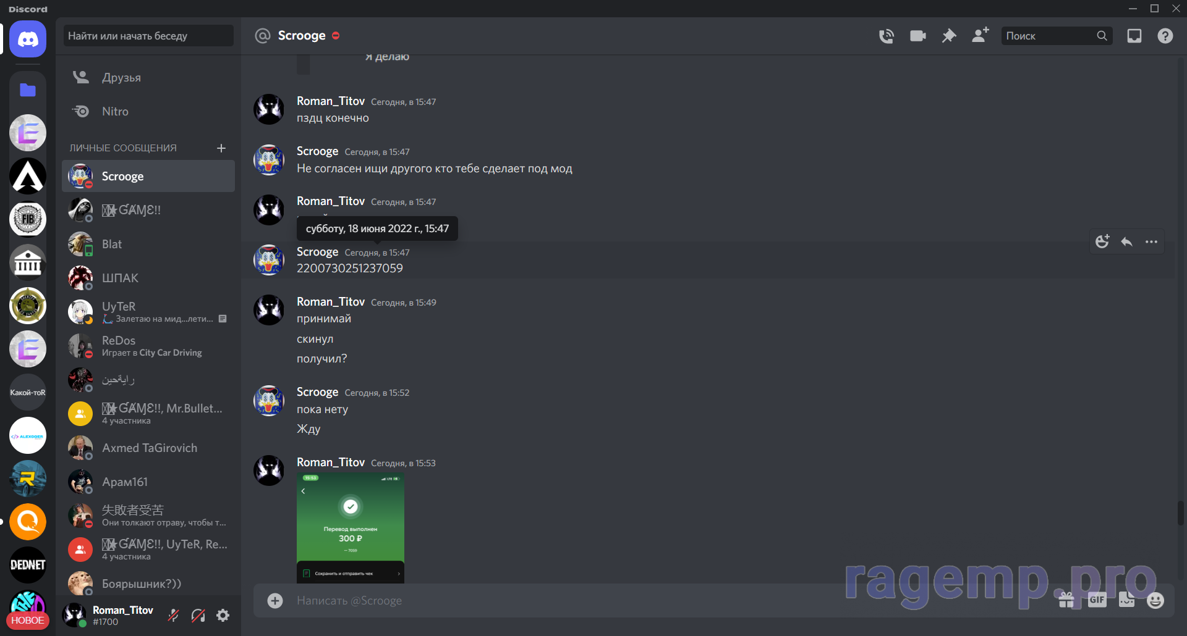Screen dimensions: 1187x636
Task: Open the 失敗者受苦 conversation
Action: (x=148, y=516)
